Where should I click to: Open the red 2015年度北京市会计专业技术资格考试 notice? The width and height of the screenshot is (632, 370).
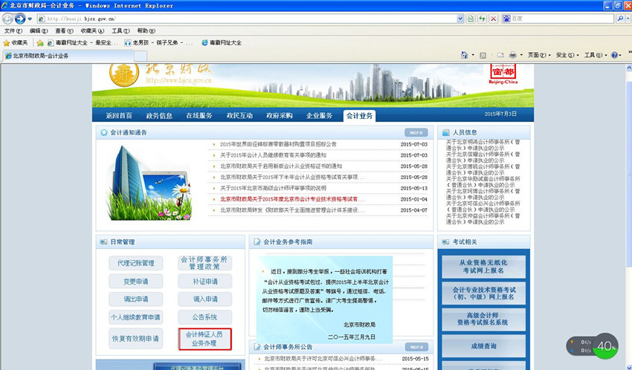click(292, 199)
